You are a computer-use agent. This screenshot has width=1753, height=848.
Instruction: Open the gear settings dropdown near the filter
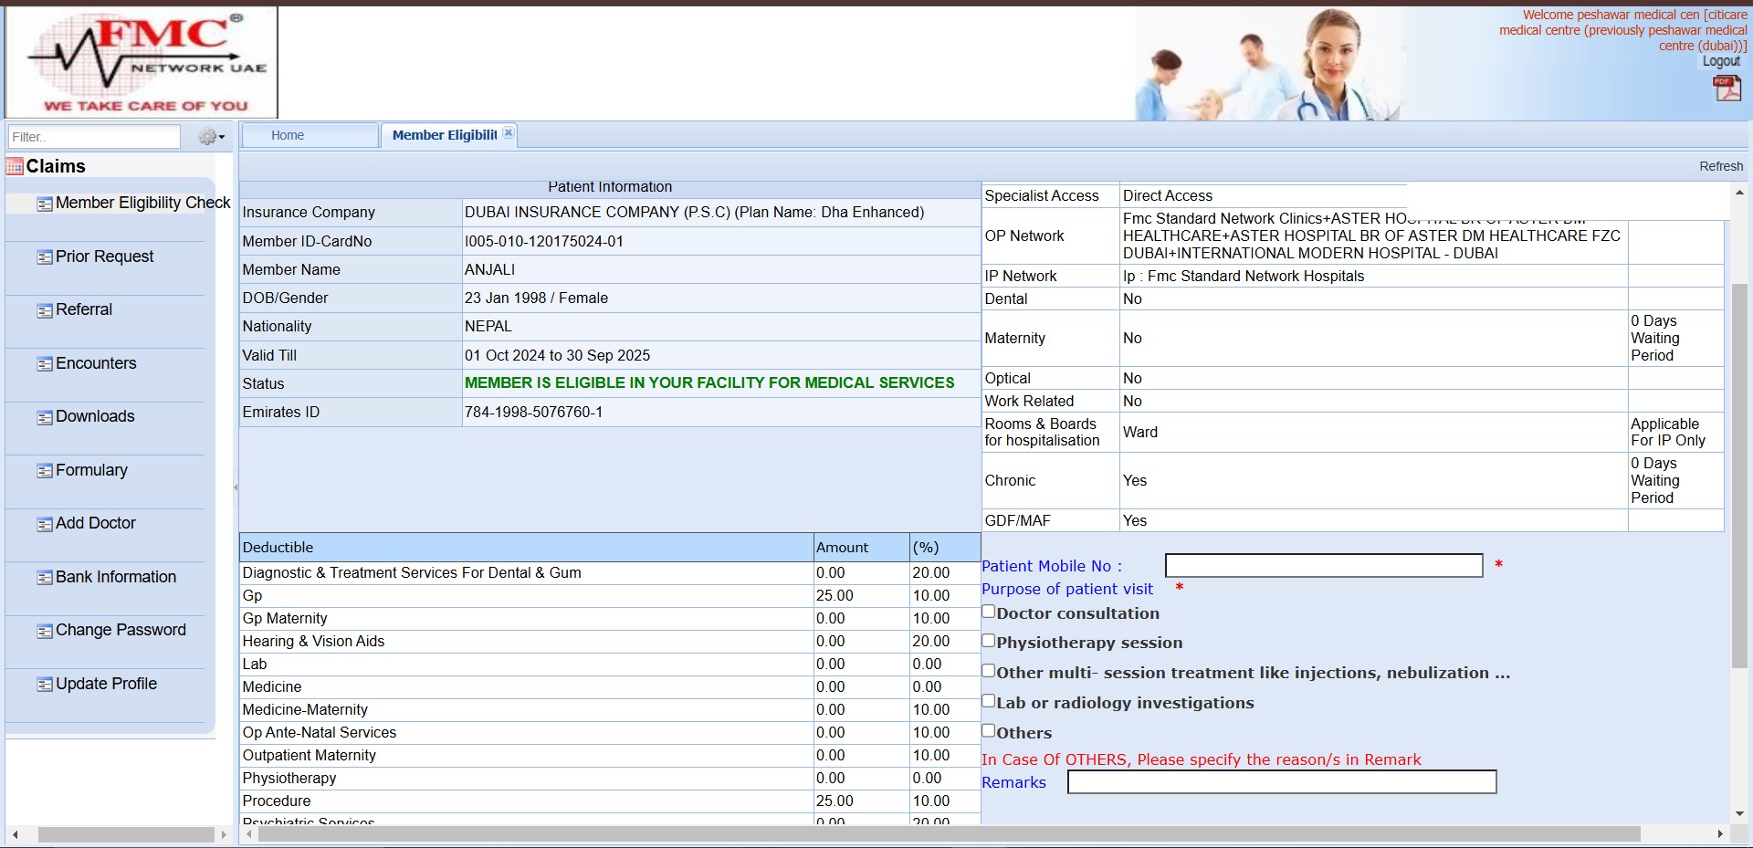(x=211, y=137)
